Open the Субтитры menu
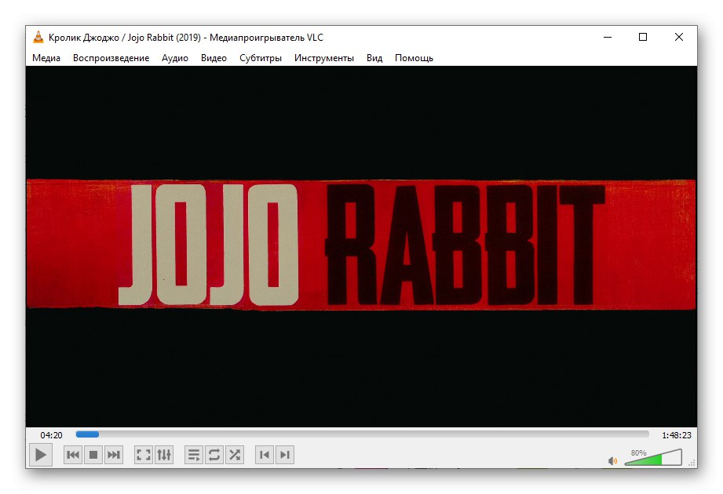 tap(261, 58)
